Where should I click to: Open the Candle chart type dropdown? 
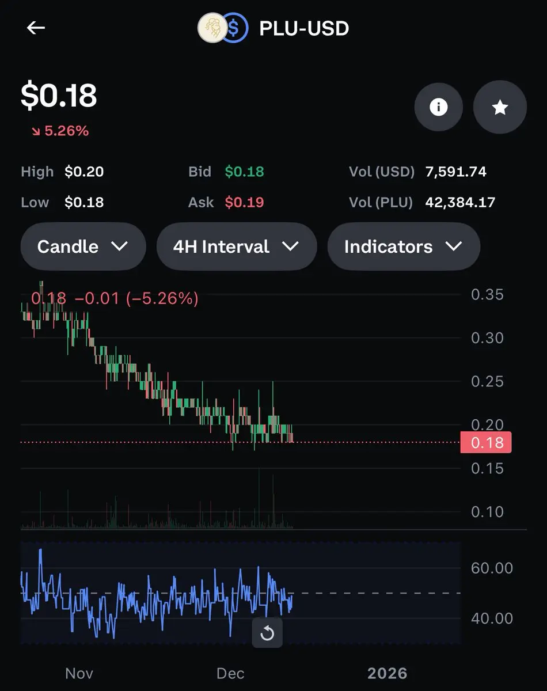pyautogui.click(x=83, y=246)
